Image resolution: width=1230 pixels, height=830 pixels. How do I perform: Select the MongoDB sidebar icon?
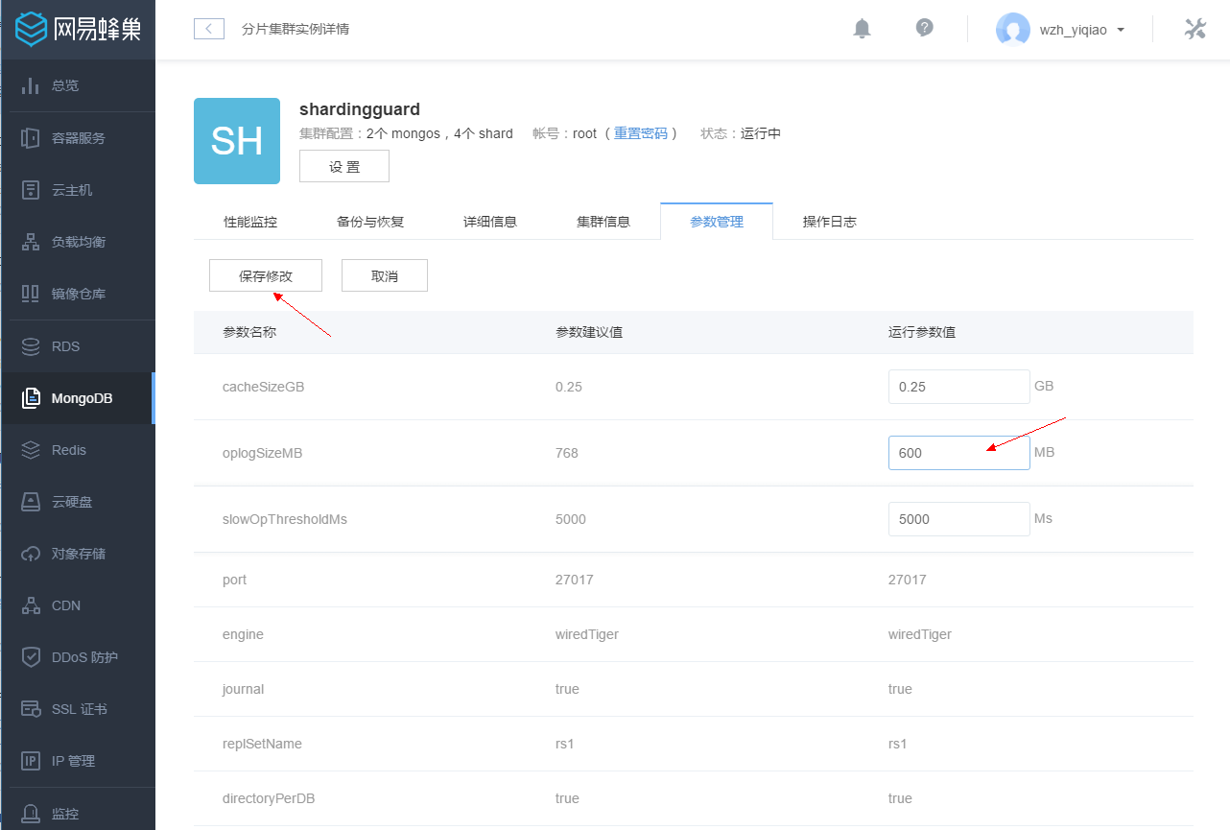[31, 398]
